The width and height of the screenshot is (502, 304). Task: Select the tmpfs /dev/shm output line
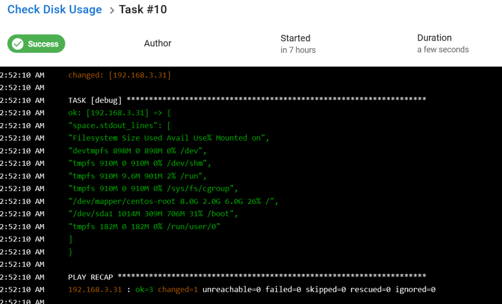click(x=140, y=163)
